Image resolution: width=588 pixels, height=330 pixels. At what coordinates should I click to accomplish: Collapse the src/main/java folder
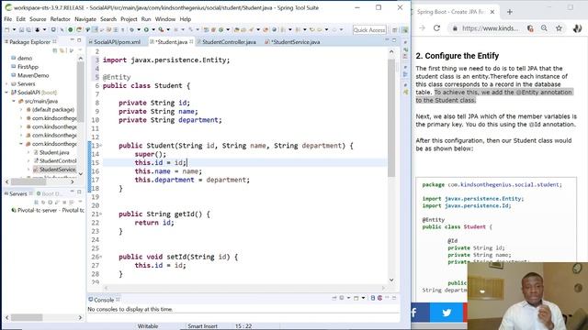tap(14, 101)
